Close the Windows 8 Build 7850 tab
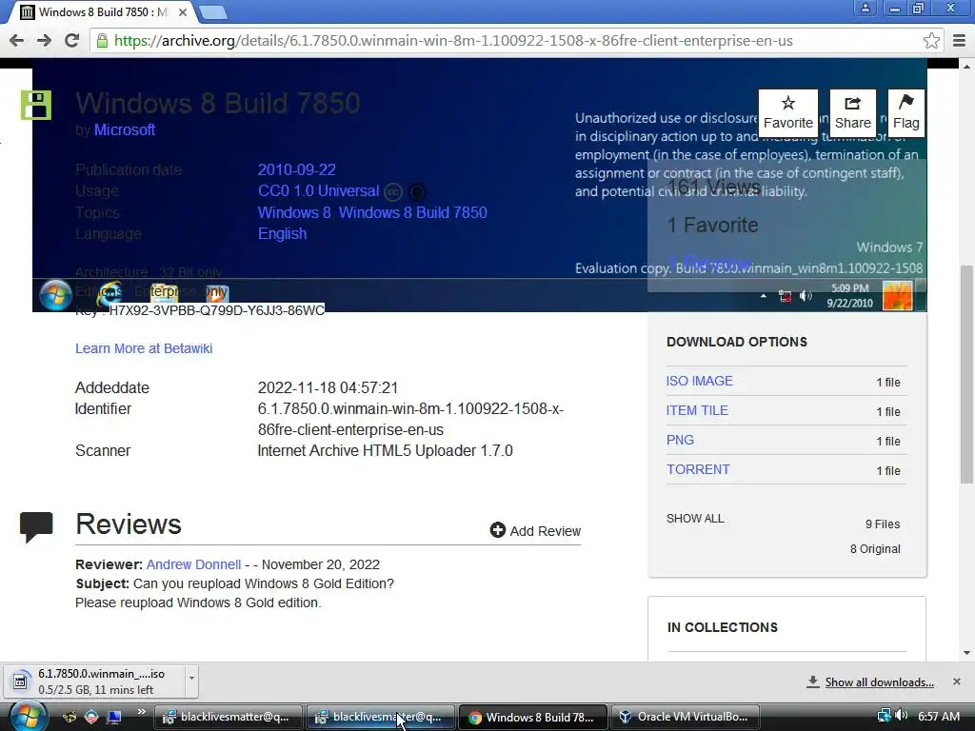 click(183, 11)
